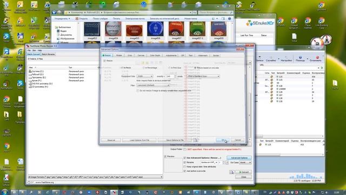Switch to the Batch Rename tab

48,54
